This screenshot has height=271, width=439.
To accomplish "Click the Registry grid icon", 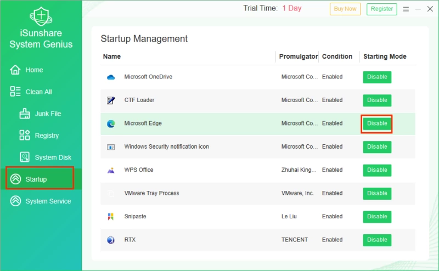I will 25,135.
